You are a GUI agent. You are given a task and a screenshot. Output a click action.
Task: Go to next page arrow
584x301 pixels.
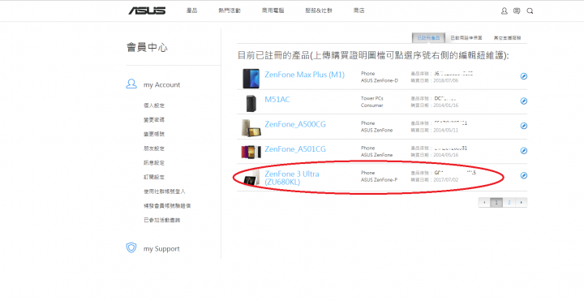[x=521, y=203]
